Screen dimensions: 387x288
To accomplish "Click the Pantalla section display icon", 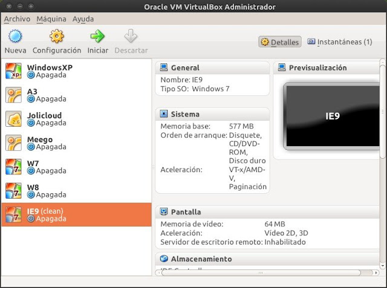I will (x=164, y=212).
